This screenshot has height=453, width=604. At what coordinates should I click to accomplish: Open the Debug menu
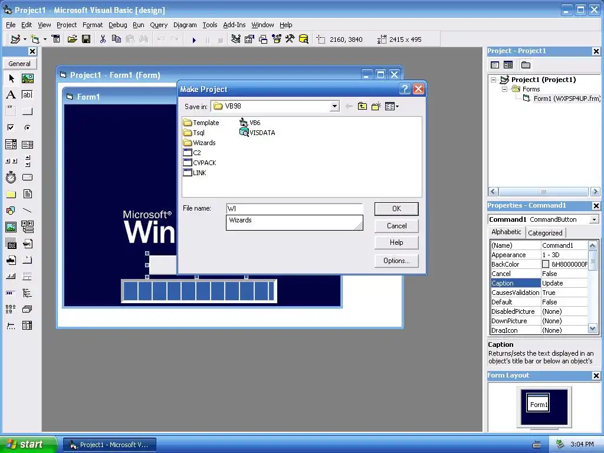pyautogui.click(x=117, y=25)
